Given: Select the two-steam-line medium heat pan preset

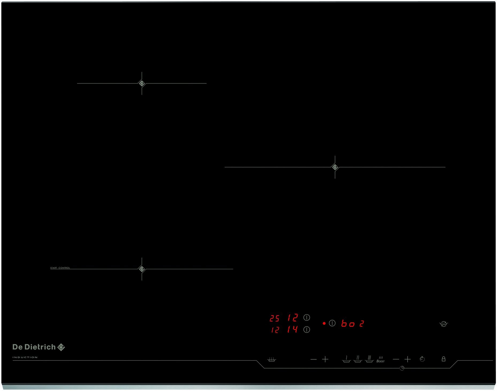Looking at the screenshot, I should pyautogui.click(x=358, y=359).
